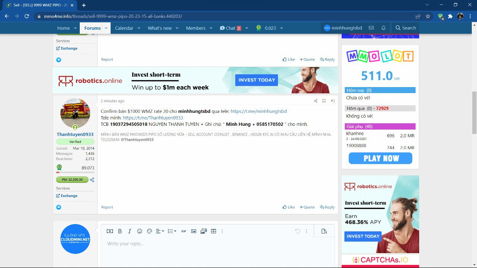
Task: Click Thanhtuyen0933's avatar picture
Action: (75, 114)
